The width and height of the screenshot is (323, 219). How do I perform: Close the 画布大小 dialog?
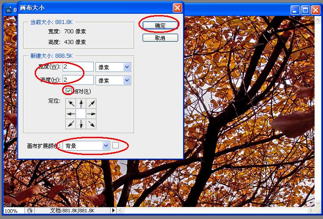click(177, 8)
